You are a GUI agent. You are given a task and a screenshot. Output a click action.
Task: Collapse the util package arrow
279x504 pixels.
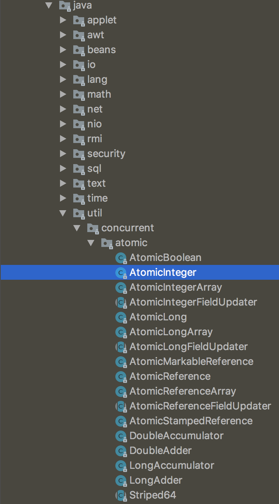[x=63, y=213]
